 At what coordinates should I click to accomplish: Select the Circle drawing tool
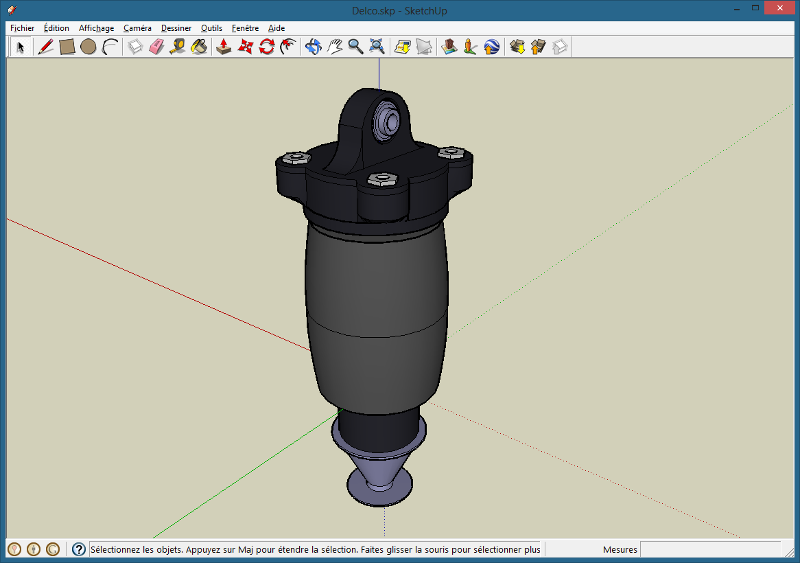[x=88, y=47]
